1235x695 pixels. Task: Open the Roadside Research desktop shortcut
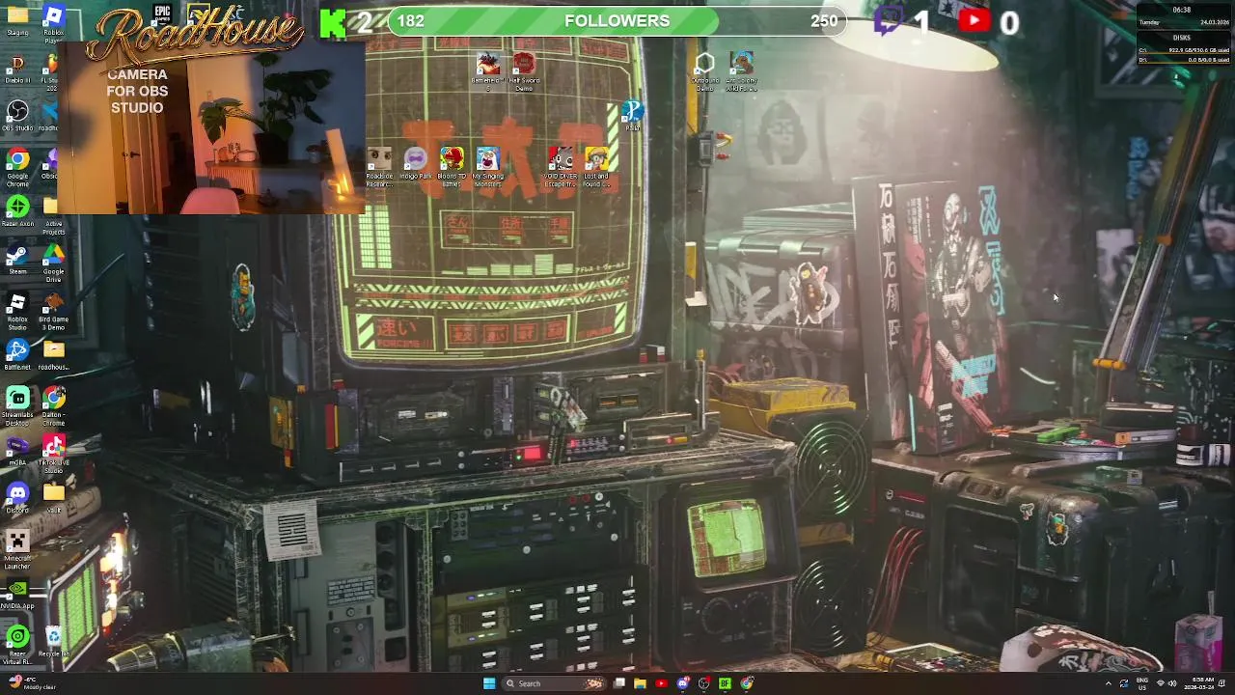click(x=379, y=166)
